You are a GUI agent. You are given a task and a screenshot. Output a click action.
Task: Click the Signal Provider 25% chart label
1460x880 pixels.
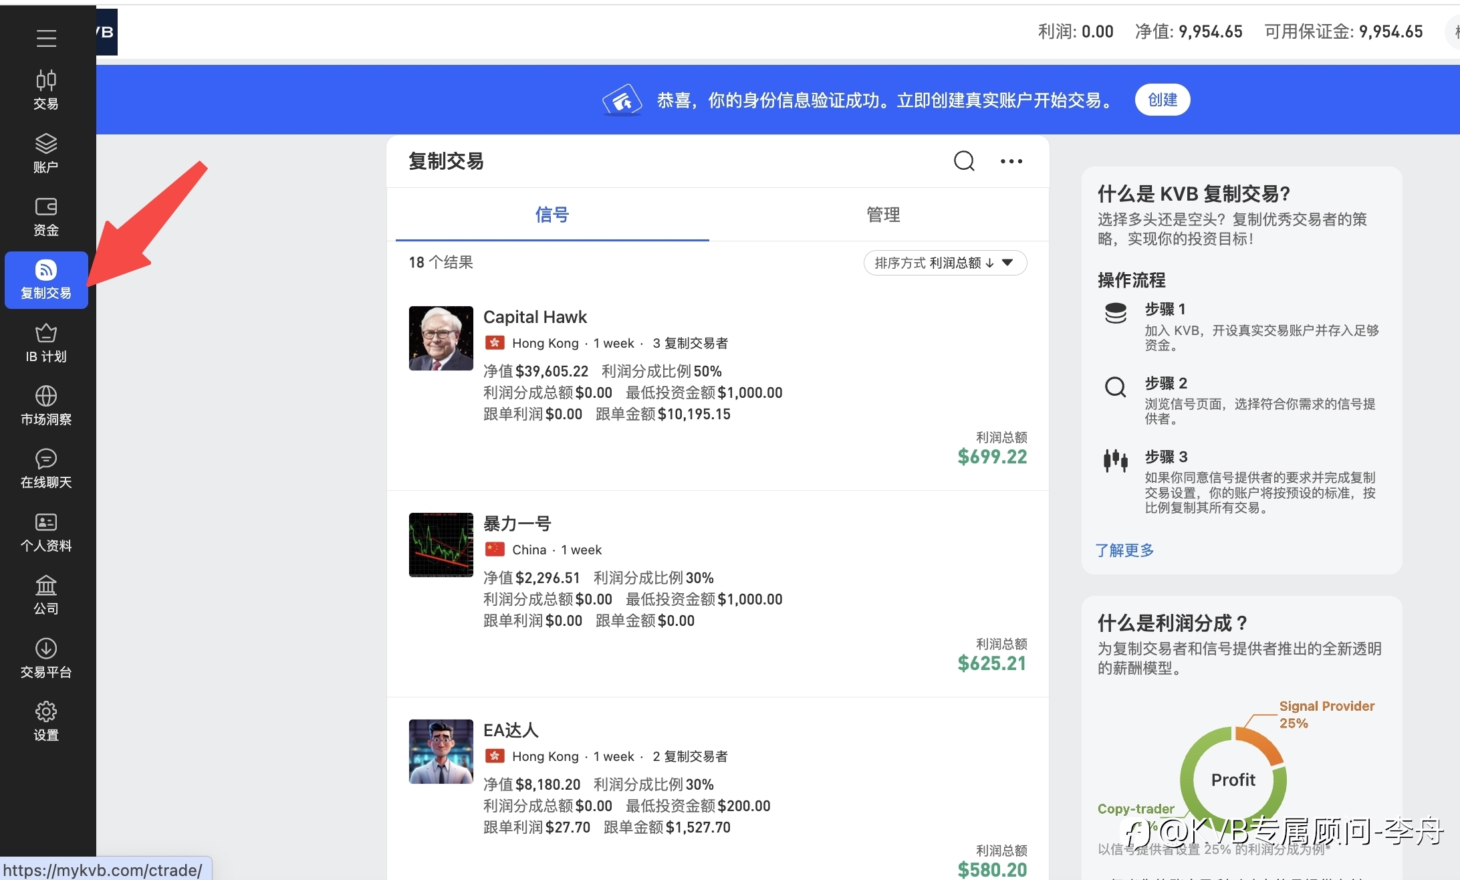click(1326, 714)
